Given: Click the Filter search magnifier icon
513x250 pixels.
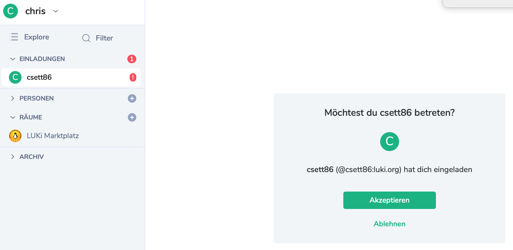Looking at the screenshot, I should [x=86, y=38].
